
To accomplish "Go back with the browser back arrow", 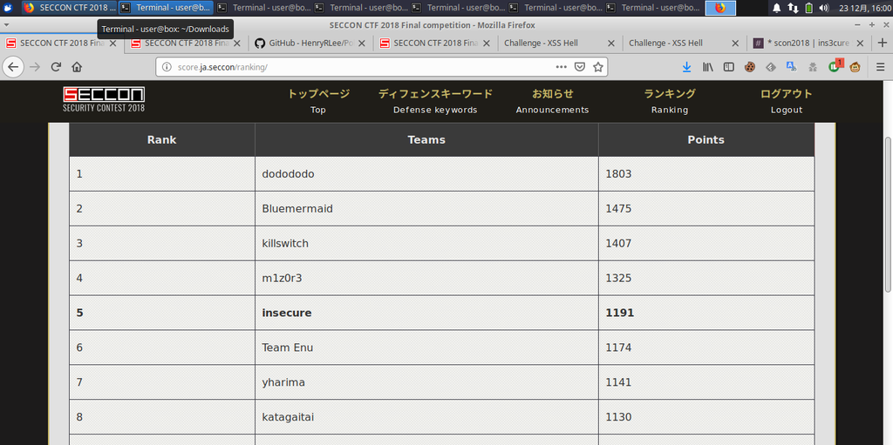I will [x=12, y=67].
